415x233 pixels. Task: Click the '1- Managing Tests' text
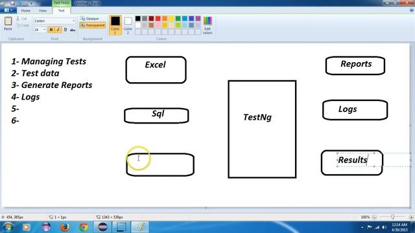point(49,61)
